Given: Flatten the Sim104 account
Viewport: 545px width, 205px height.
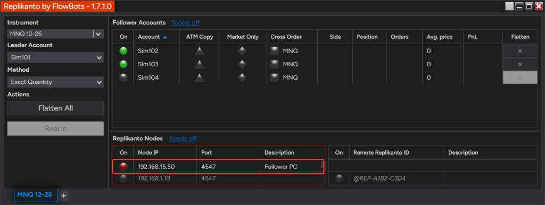Looking at the screenshot, I should [x=520, y=78].
